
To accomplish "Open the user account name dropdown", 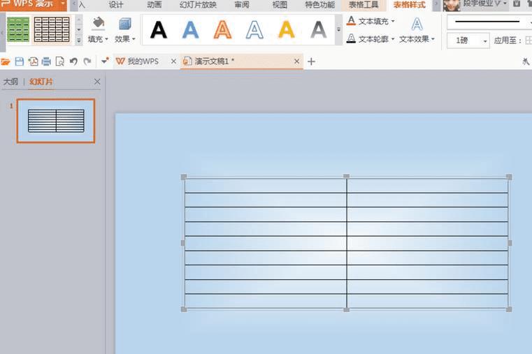I will pyautogui.click(x=485, y=3).
